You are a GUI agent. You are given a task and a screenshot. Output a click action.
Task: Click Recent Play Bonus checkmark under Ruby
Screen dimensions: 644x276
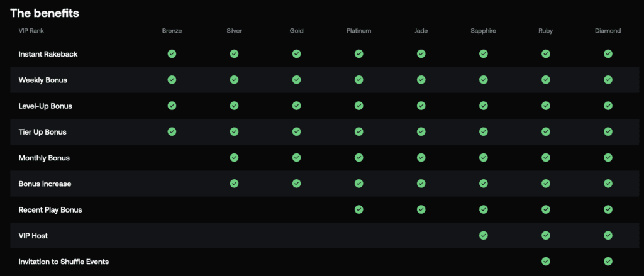coord(546,209)
